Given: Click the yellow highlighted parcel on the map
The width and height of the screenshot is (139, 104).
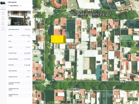Looking at the screenshot, I should (58, 39).
